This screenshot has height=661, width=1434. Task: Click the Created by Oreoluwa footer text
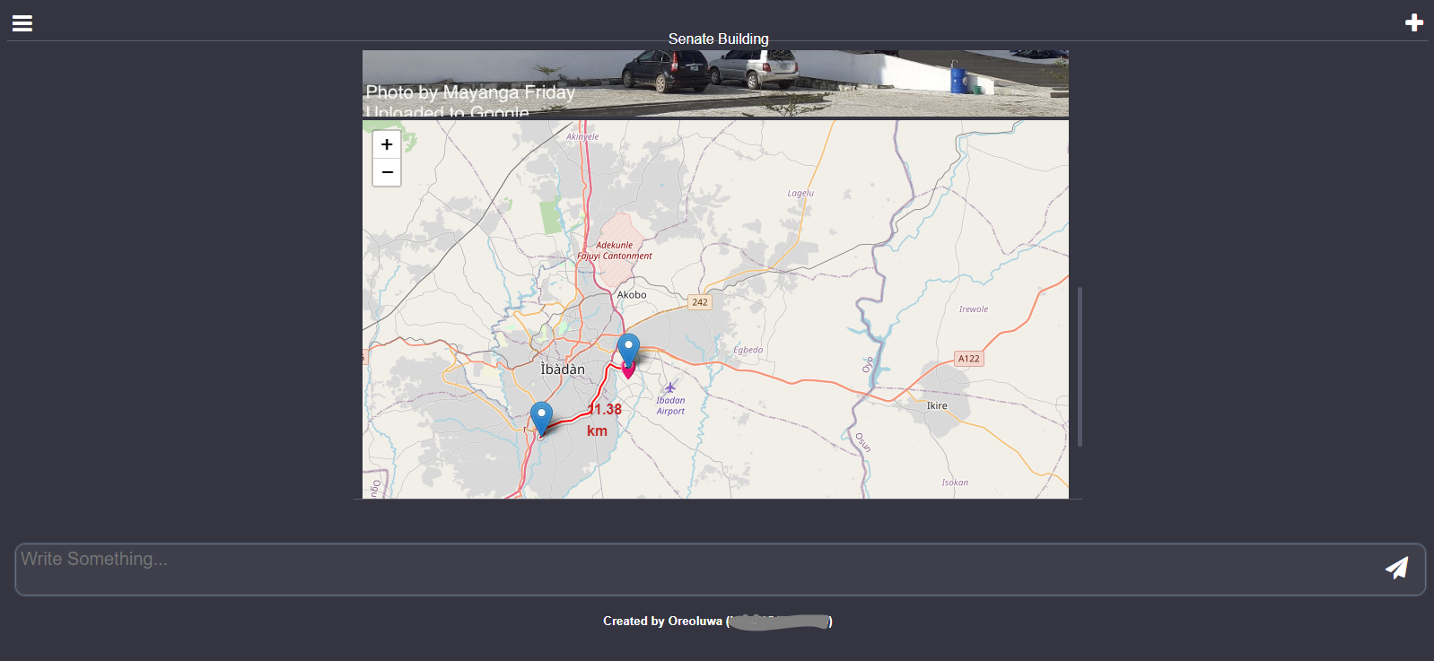pyautogui.click(x=662, y=621)
